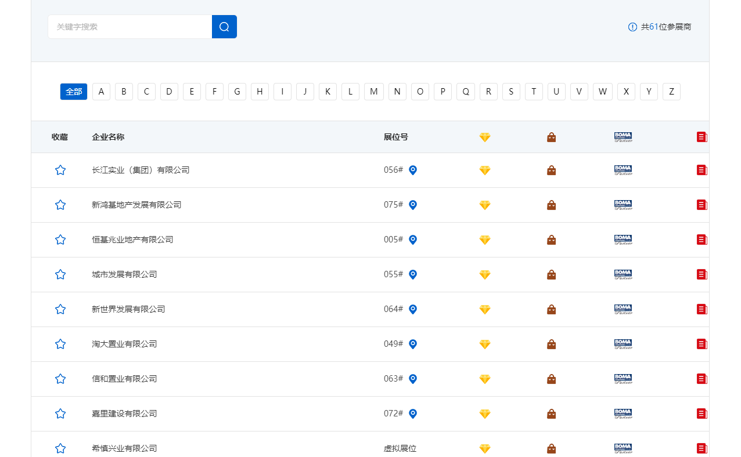Screen dimensions: 741x457
Task: Click the letter J filter button
Action: [x=305, y=92]
